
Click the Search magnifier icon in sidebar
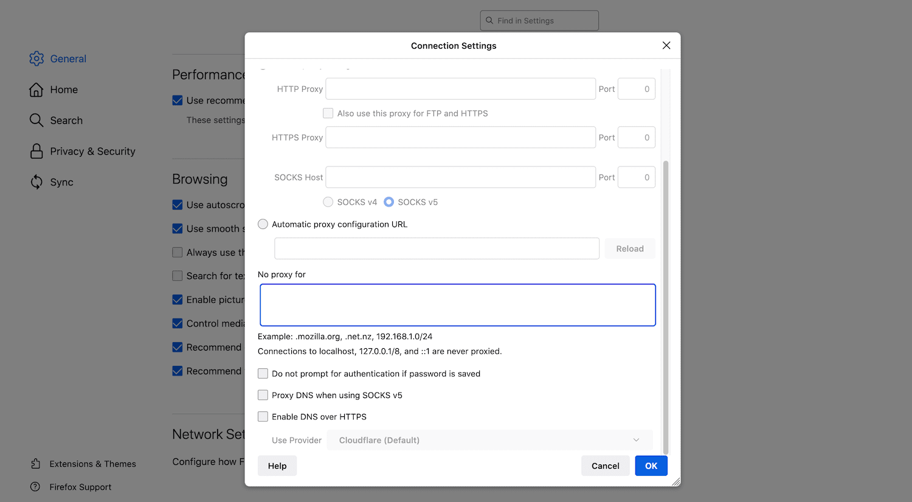pos(36,120)
